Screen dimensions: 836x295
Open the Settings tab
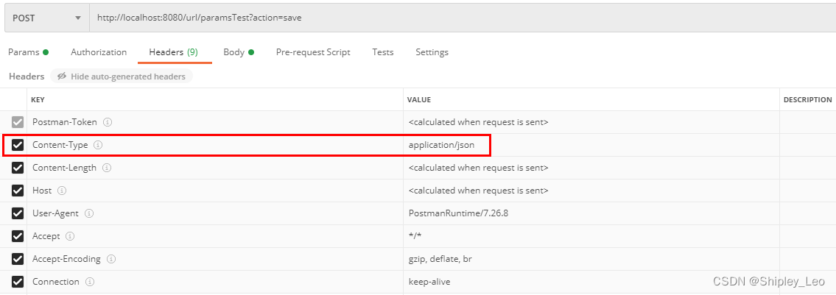coord(432,52)
